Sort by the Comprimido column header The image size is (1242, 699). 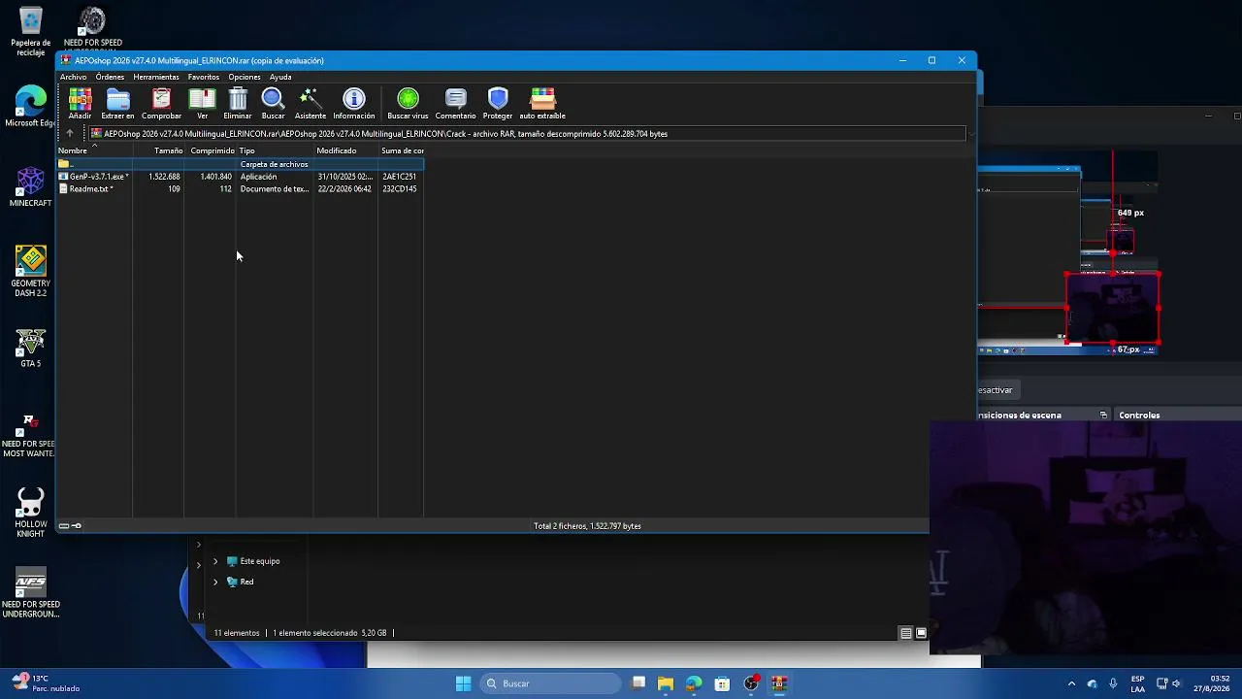(210, 150)
